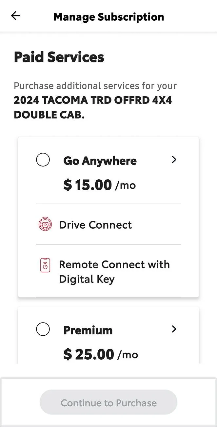
Task: Tap the /mo label beside $15.00
Action: pyautogui.click(x=125, y=186)
